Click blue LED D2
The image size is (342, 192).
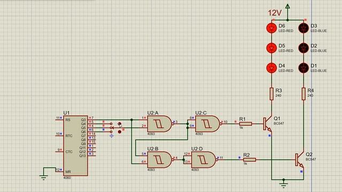(304, 48)
